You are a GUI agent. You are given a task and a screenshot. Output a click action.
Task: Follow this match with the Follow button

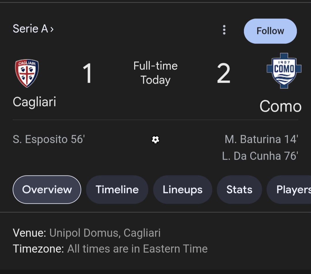tap(270, 31)
